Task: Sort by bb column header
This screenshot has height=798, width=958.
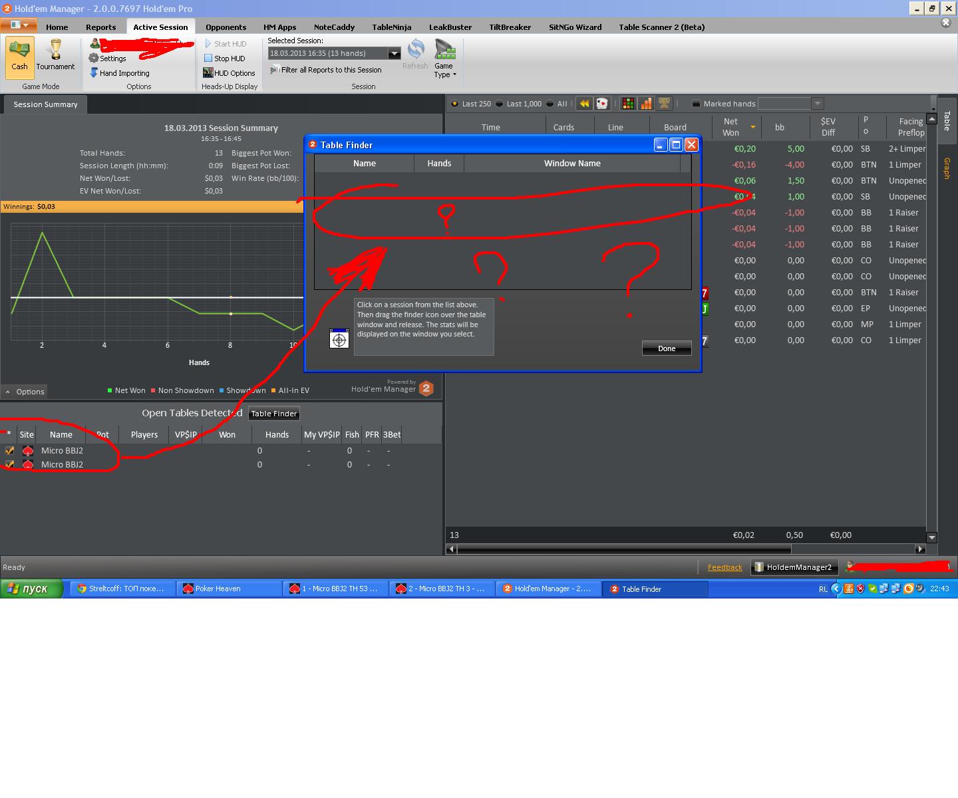Action: 780,127
